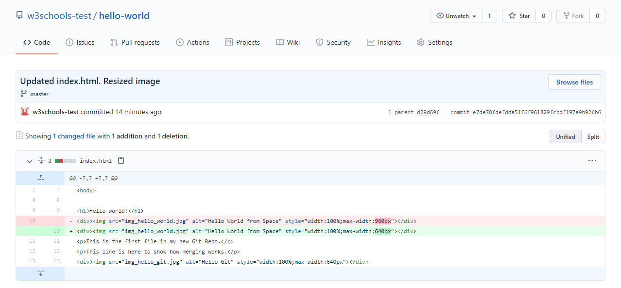This screenshot has height=288, width=621.
Task: Click the Security shield icon
Action: pos(321,42)
